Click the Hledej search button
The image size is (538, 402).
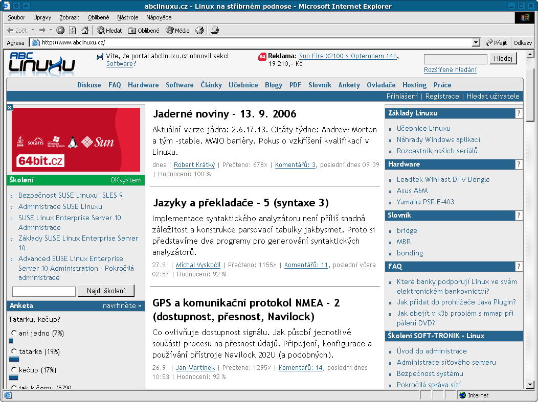pos(503,59)
